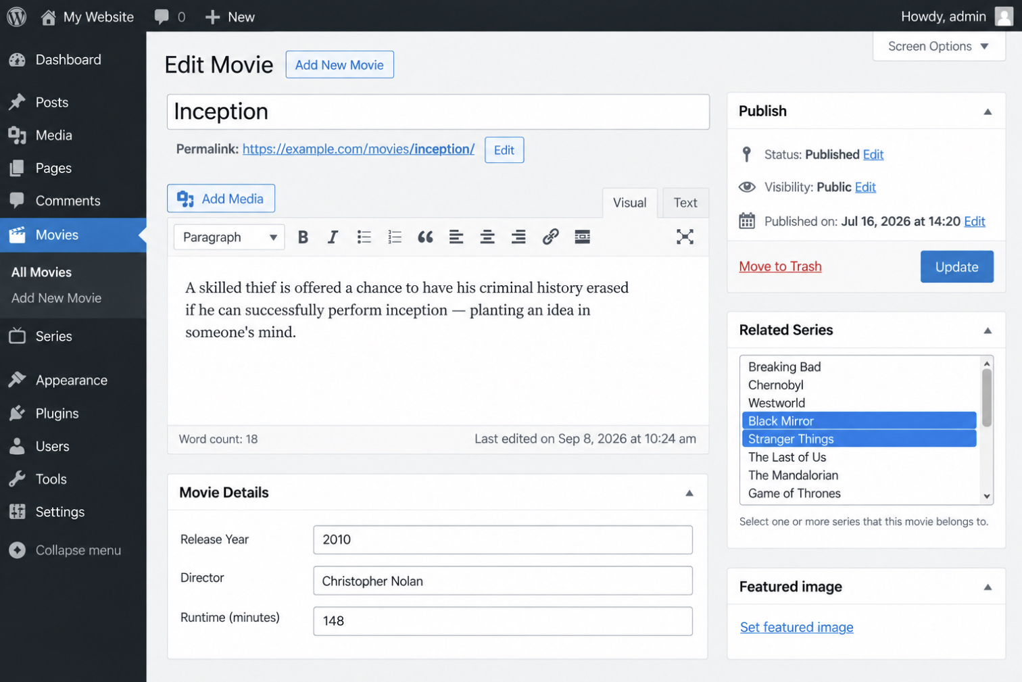Image resolution: width=1022 pixels, height=682 pixels.
Task: Select Breaking Bad in series list
Action: [859, 366]
